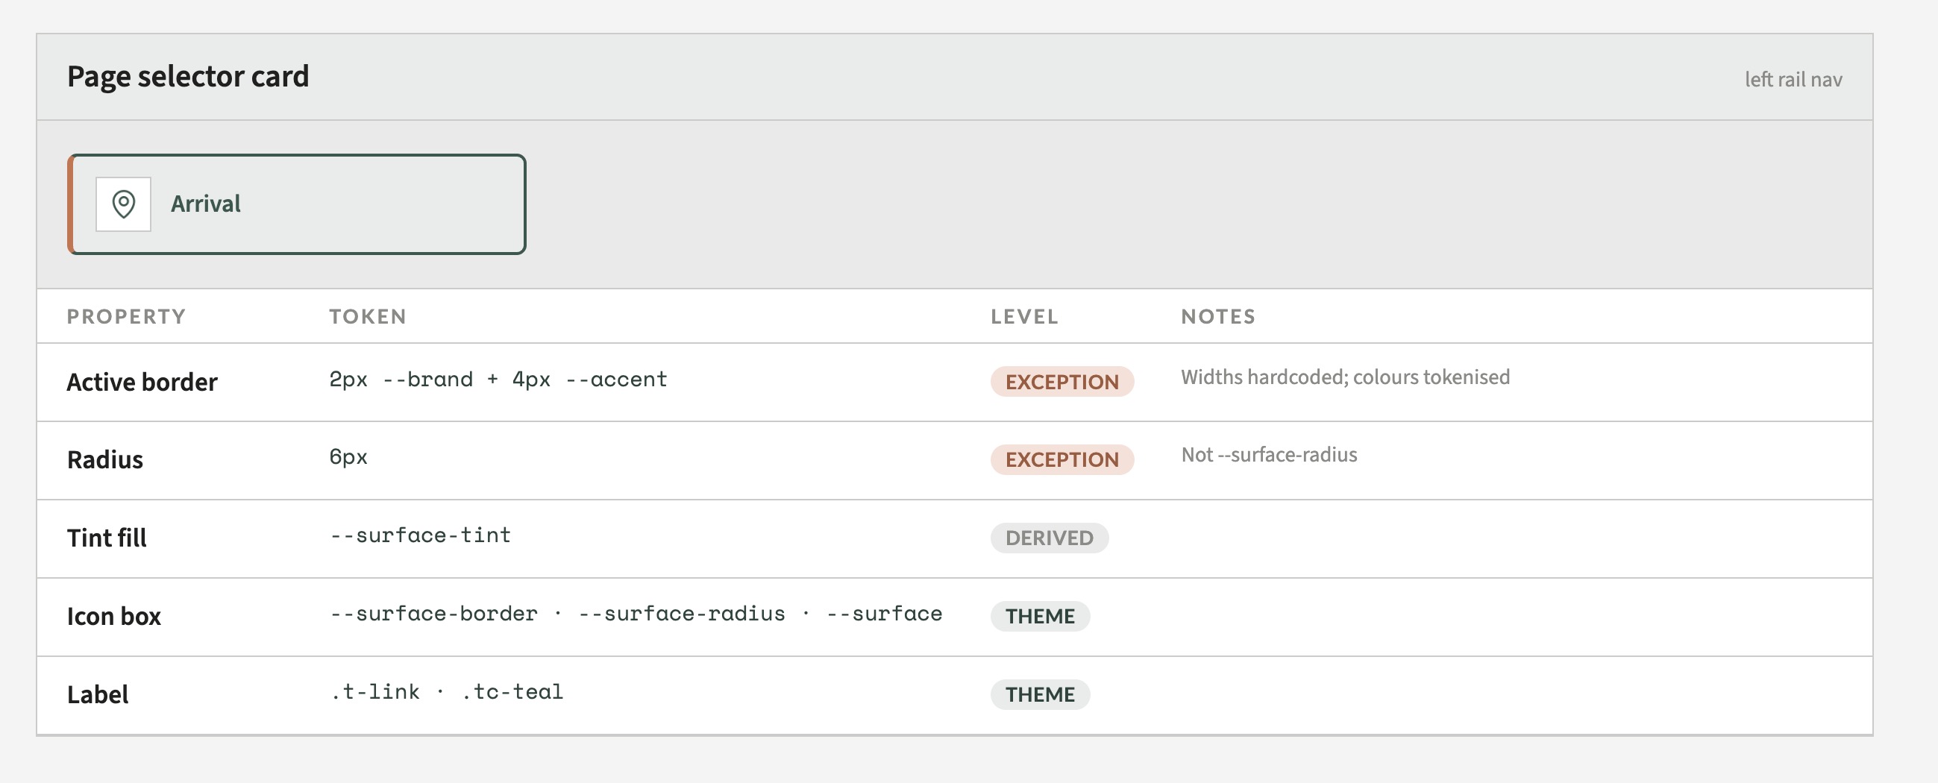Click the .t-link .tc-teal token text
The height and width of the screenshot is (783, 1938).
coord(447,692)
